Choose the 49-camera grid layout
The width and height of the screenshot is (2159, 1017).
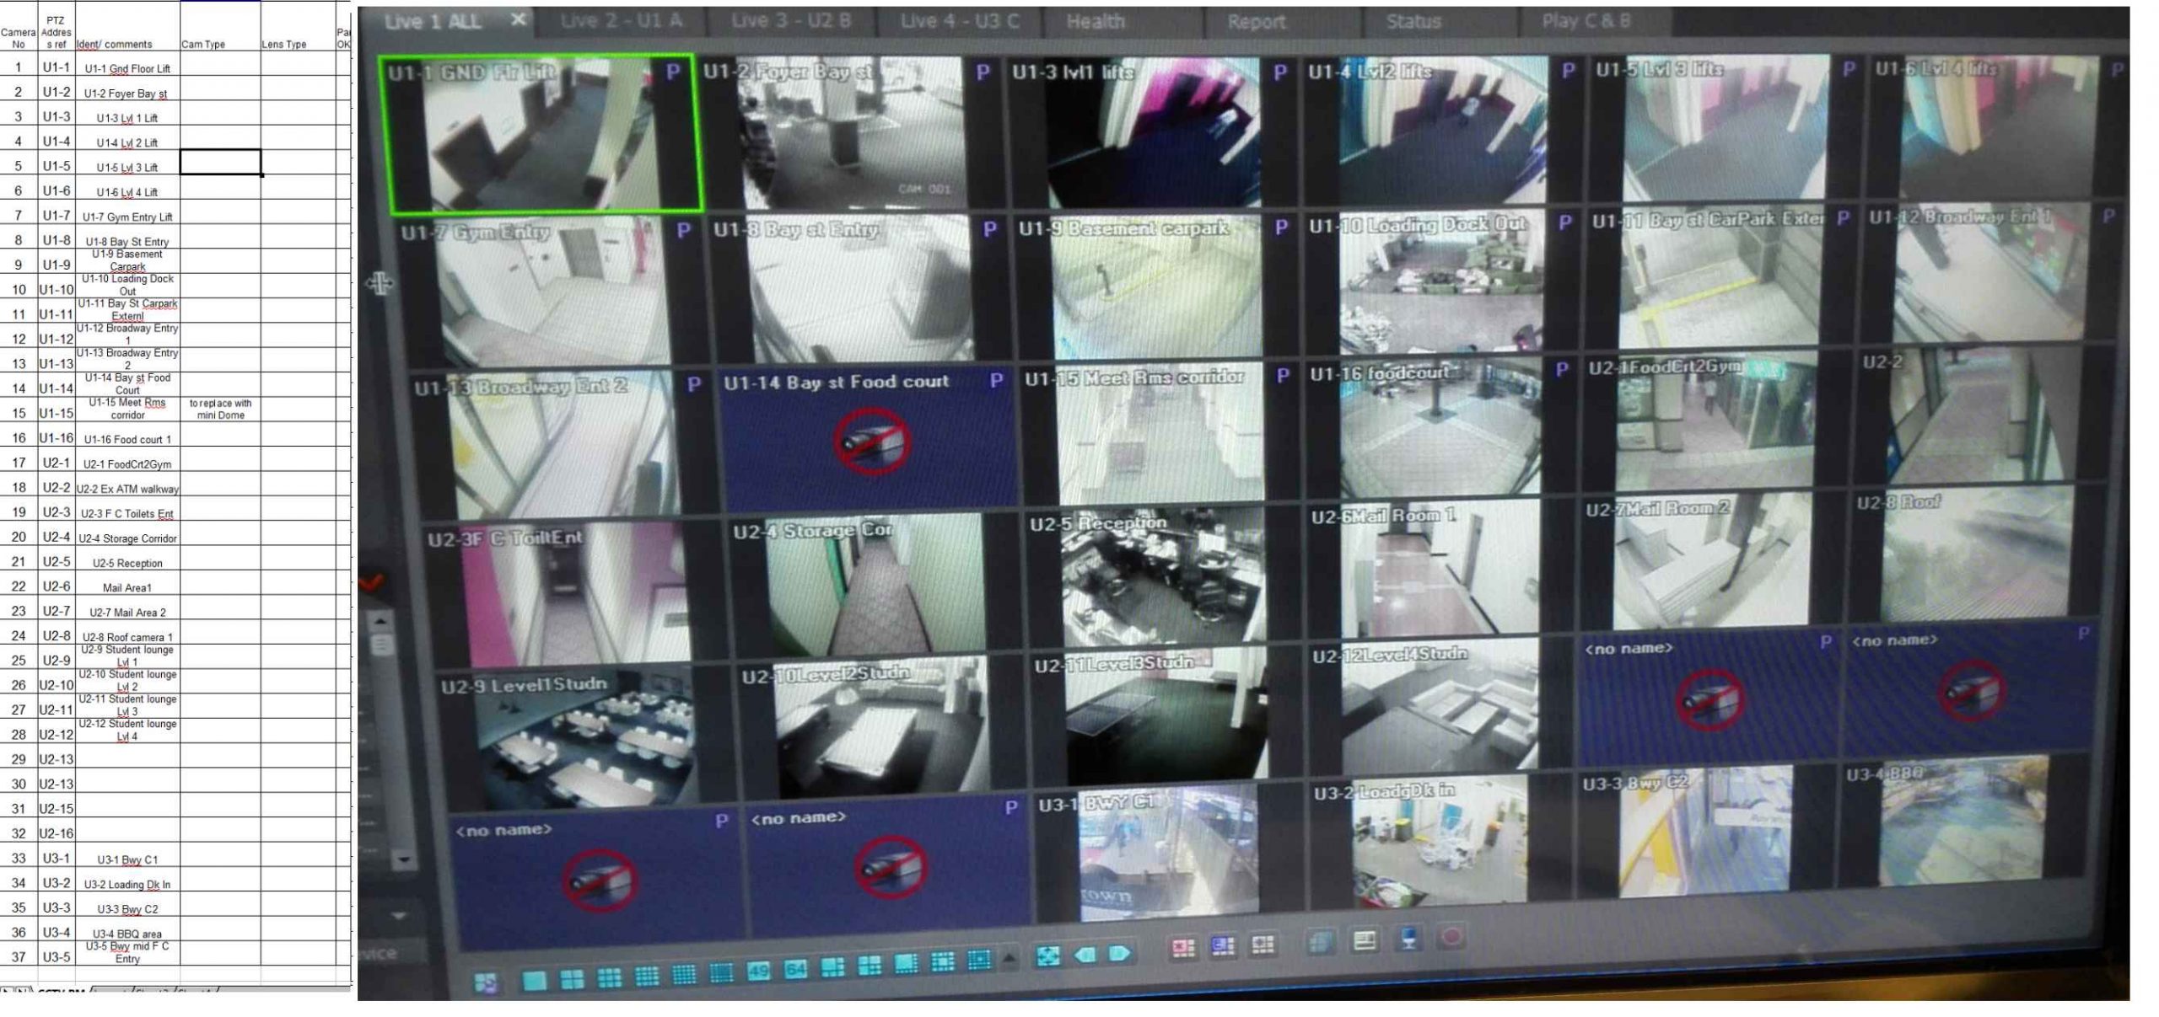point(757,971)
